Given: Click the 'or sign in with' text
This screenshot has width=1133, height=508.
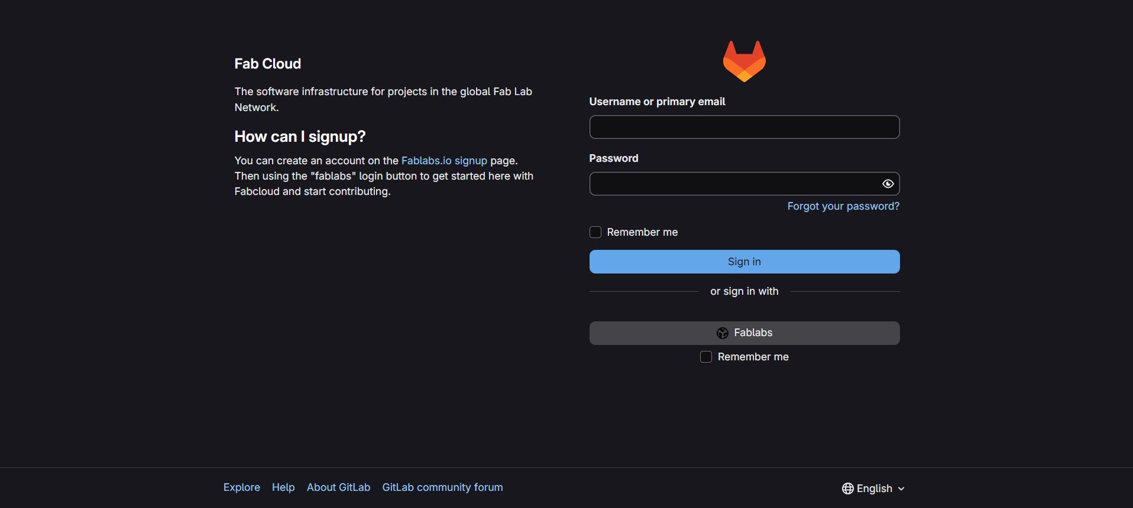Looking at the screenshot, I should [x=744, y=291].
